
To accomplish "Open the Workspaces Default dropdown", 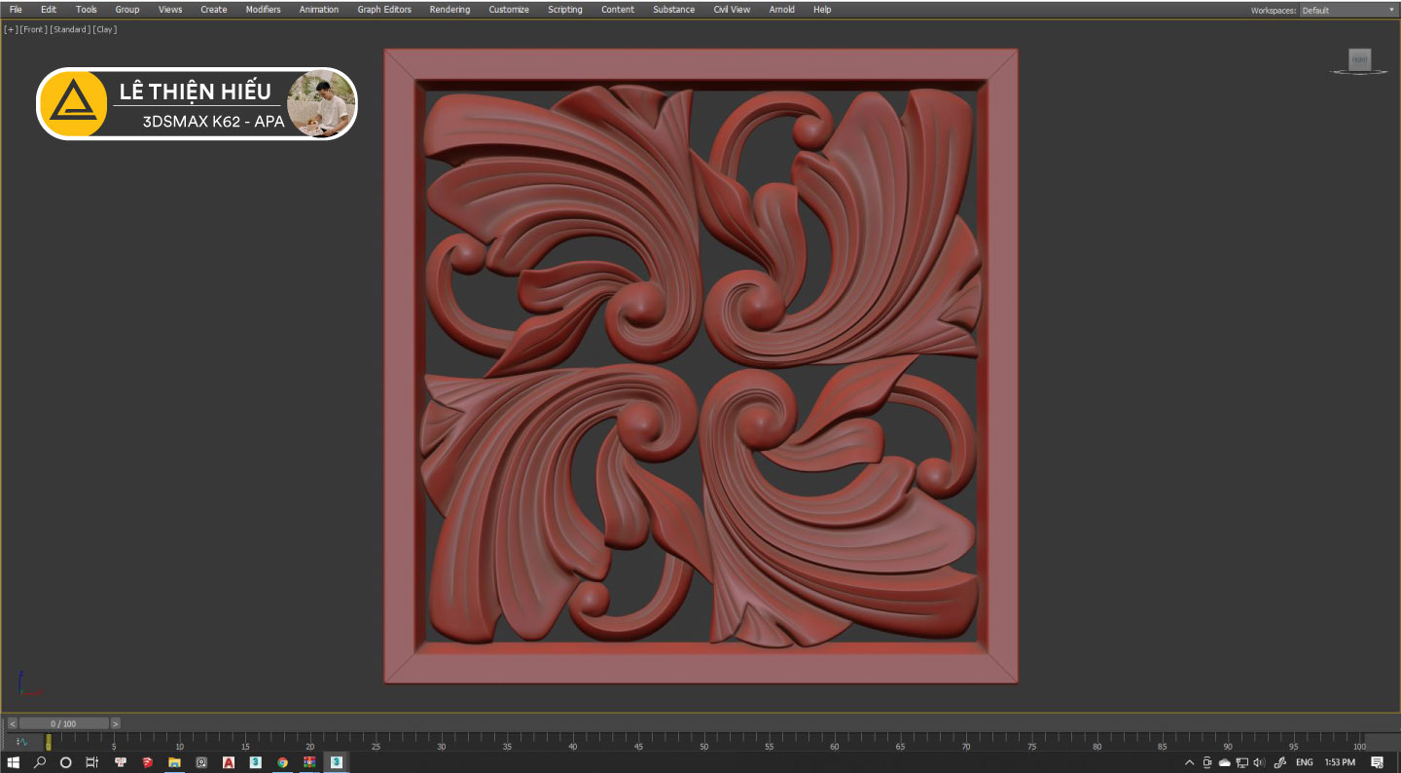I will [x=1347, y=11].
